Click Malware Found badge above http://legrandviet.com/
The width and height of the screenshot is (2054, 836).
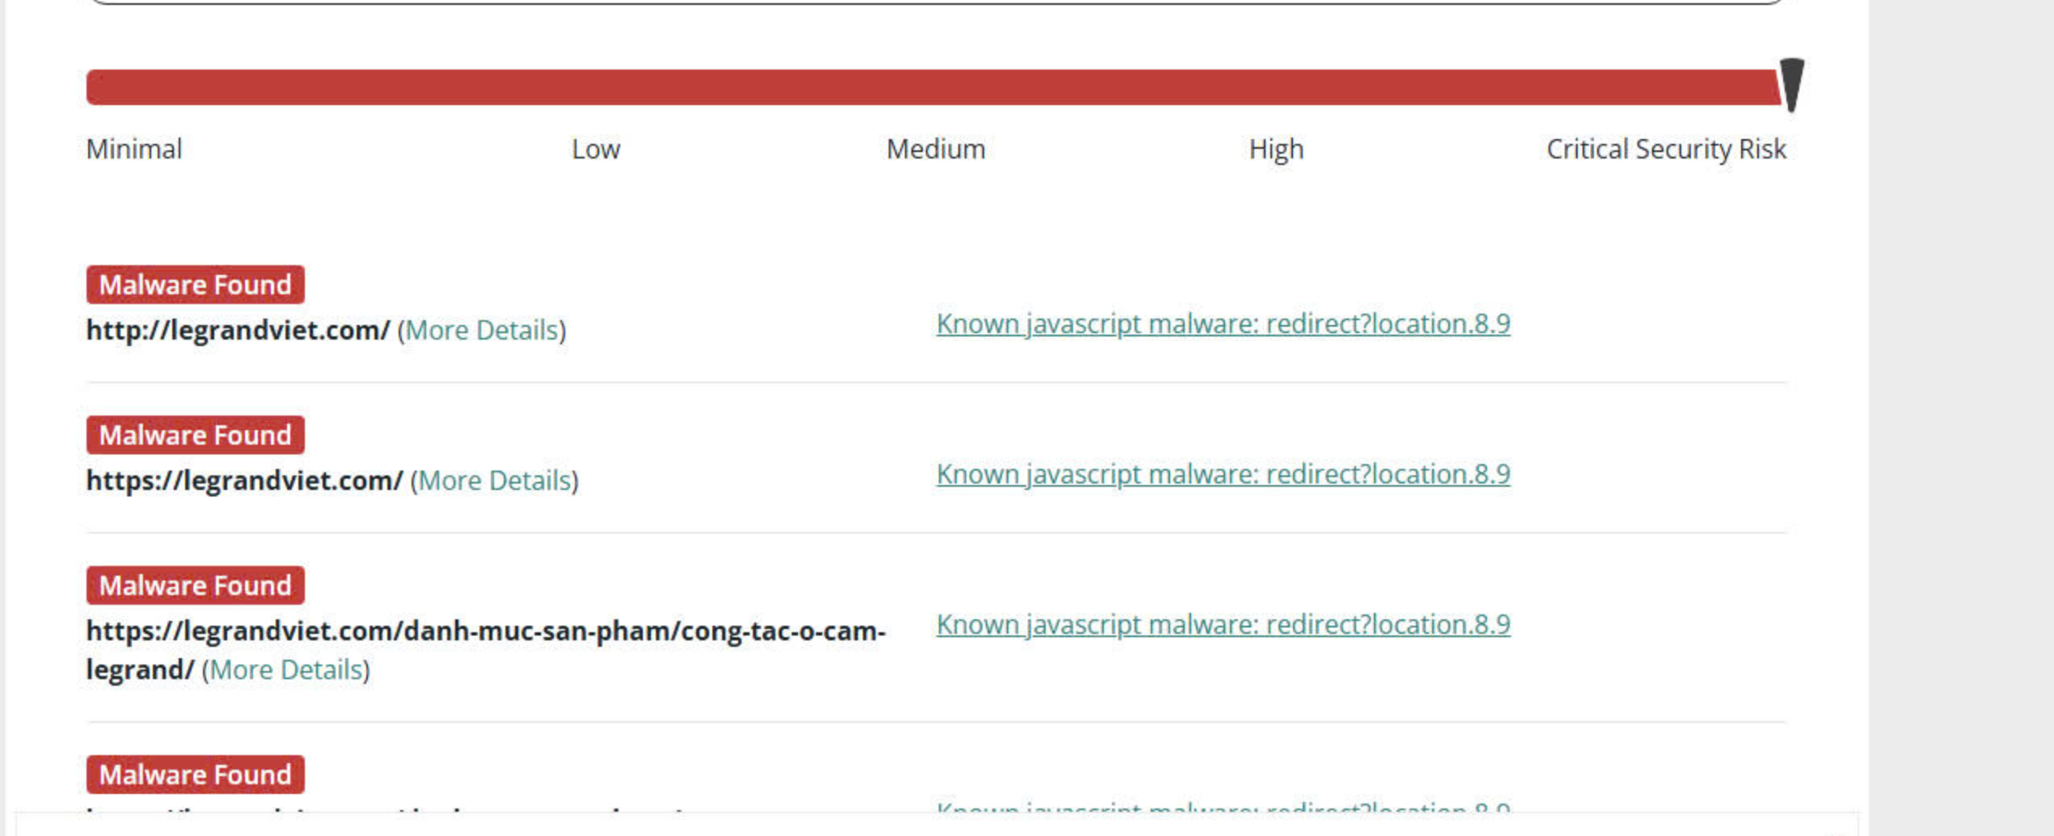(196, 285)
